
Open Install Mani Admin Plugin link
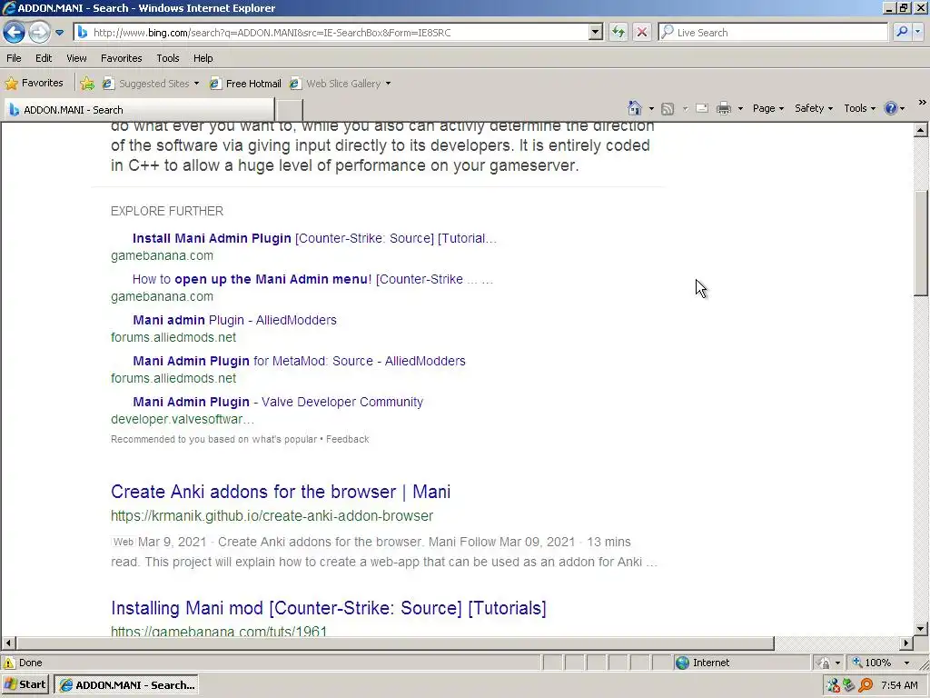pyautogui.click(x=314, y=238)
